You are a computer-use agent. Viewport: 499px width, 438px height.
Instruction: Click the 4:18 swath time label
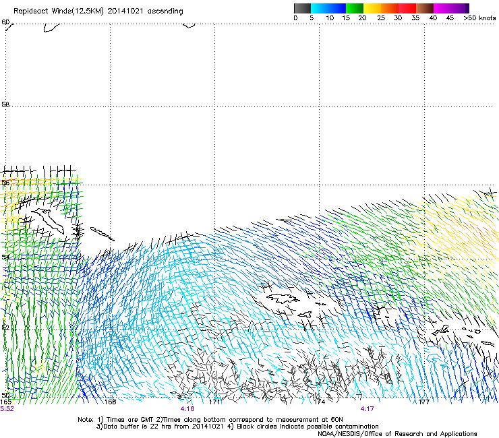tap(187, 409)
